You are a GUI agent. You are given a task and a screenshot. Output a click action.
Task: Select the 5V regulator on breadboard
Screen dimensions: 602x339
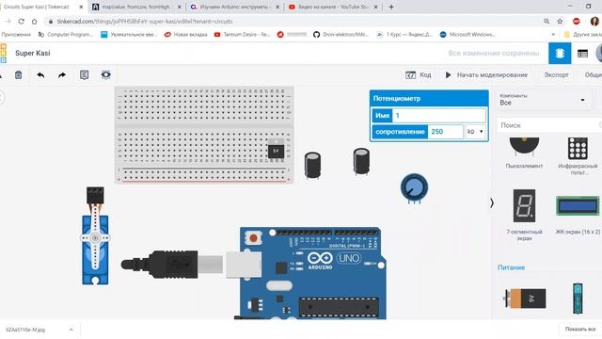pyautogui.click(x=276, y=150)
